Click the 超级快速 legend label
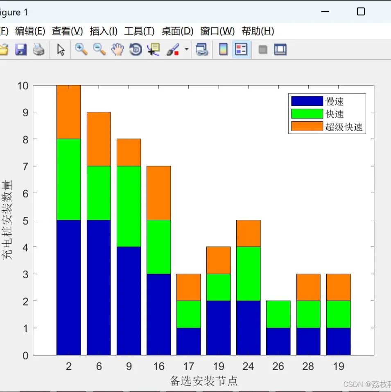Screen dimensions: 391x392 (x=344, y=127)
